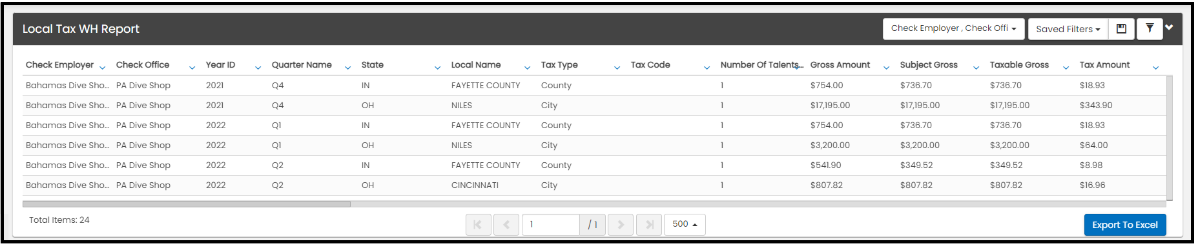Viewport: 1198px width, 246px height.
Task: Select the $3,200.00 Gross Amount cell
Action: [830, 146]
